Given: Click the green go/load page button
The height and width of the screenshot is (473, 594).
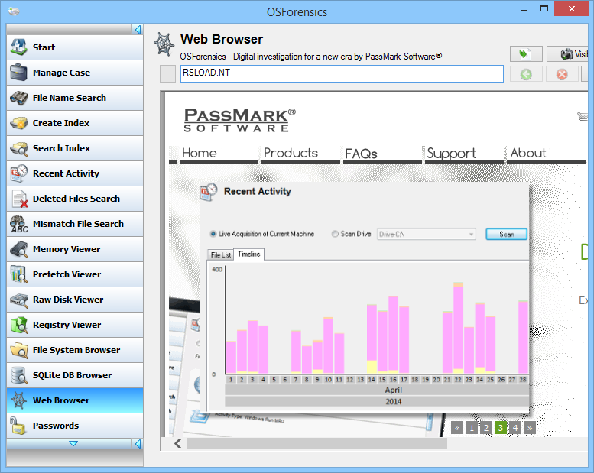Looking at the screenshot, I should tap(526, 54).
